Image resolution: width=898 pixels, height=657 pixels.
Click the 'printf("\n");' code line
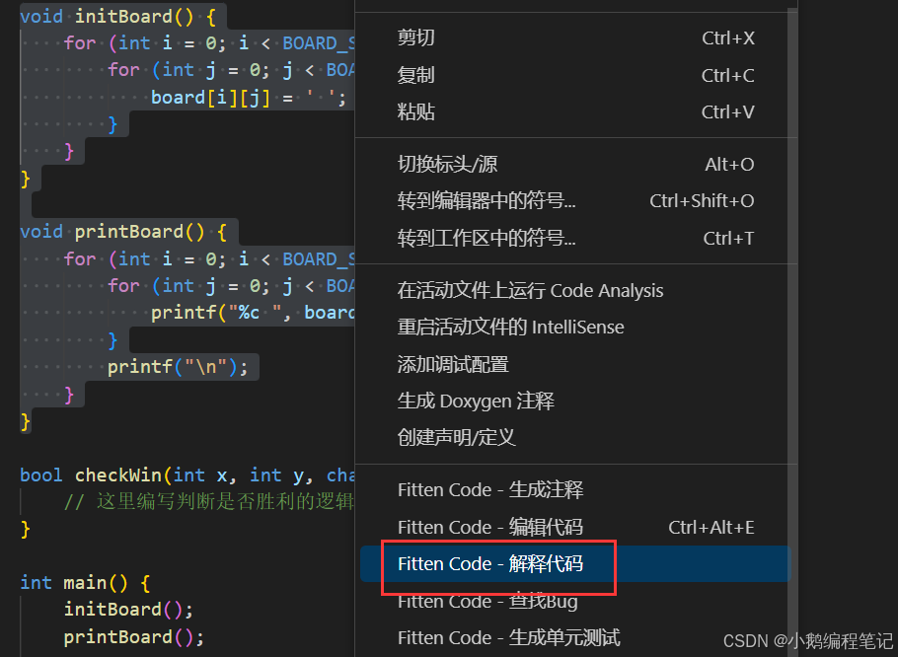[178, 367]
